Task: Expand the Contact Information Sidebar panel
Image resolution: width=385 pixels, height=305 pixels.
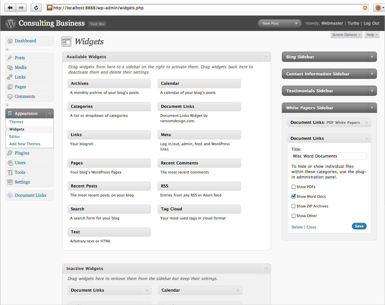Action: pos(372,74)
